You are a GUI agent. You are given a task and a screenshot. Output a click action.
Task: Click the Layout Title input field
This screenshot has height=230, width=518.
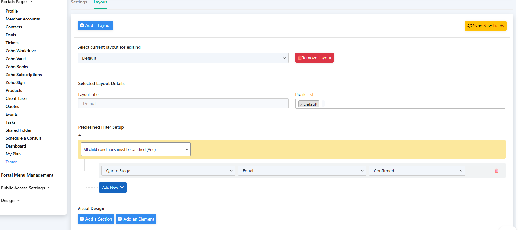coord(183,104)
